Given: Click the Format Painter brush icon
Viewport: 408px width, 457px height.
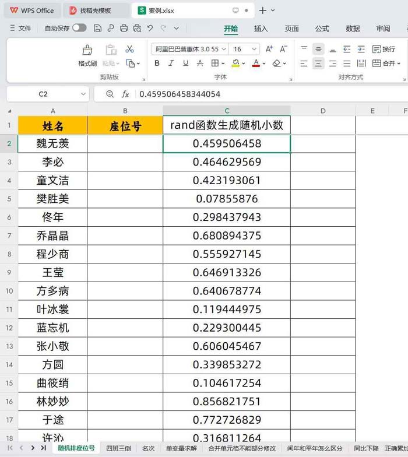Looking at the screenshot, I should point(87,50).
